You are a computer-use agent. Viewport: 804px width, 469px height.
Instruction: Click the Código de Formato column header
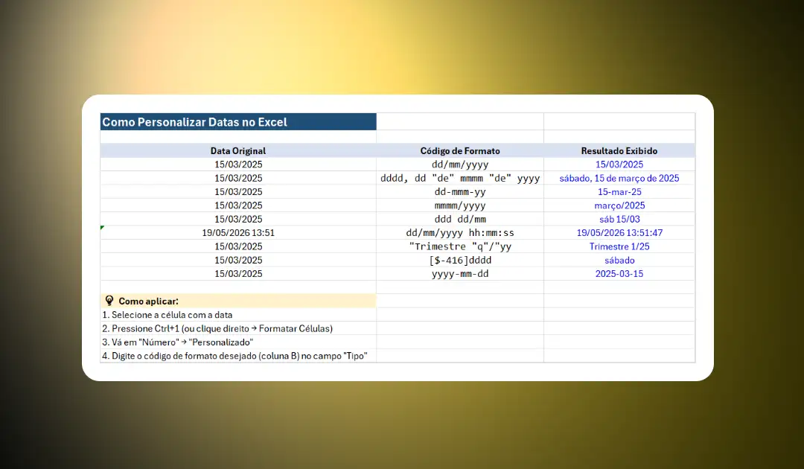pos(460,150)
